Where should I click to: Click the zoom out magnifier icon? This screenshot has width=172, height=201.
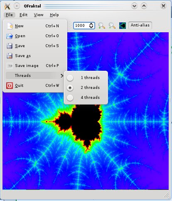[112, 26]
